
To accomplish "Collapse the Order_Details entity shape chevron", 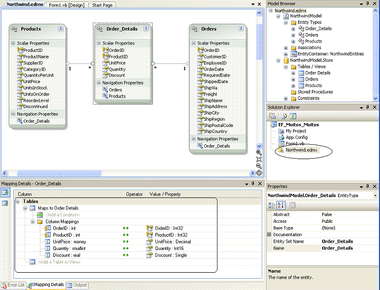I will tap(146, 29).
